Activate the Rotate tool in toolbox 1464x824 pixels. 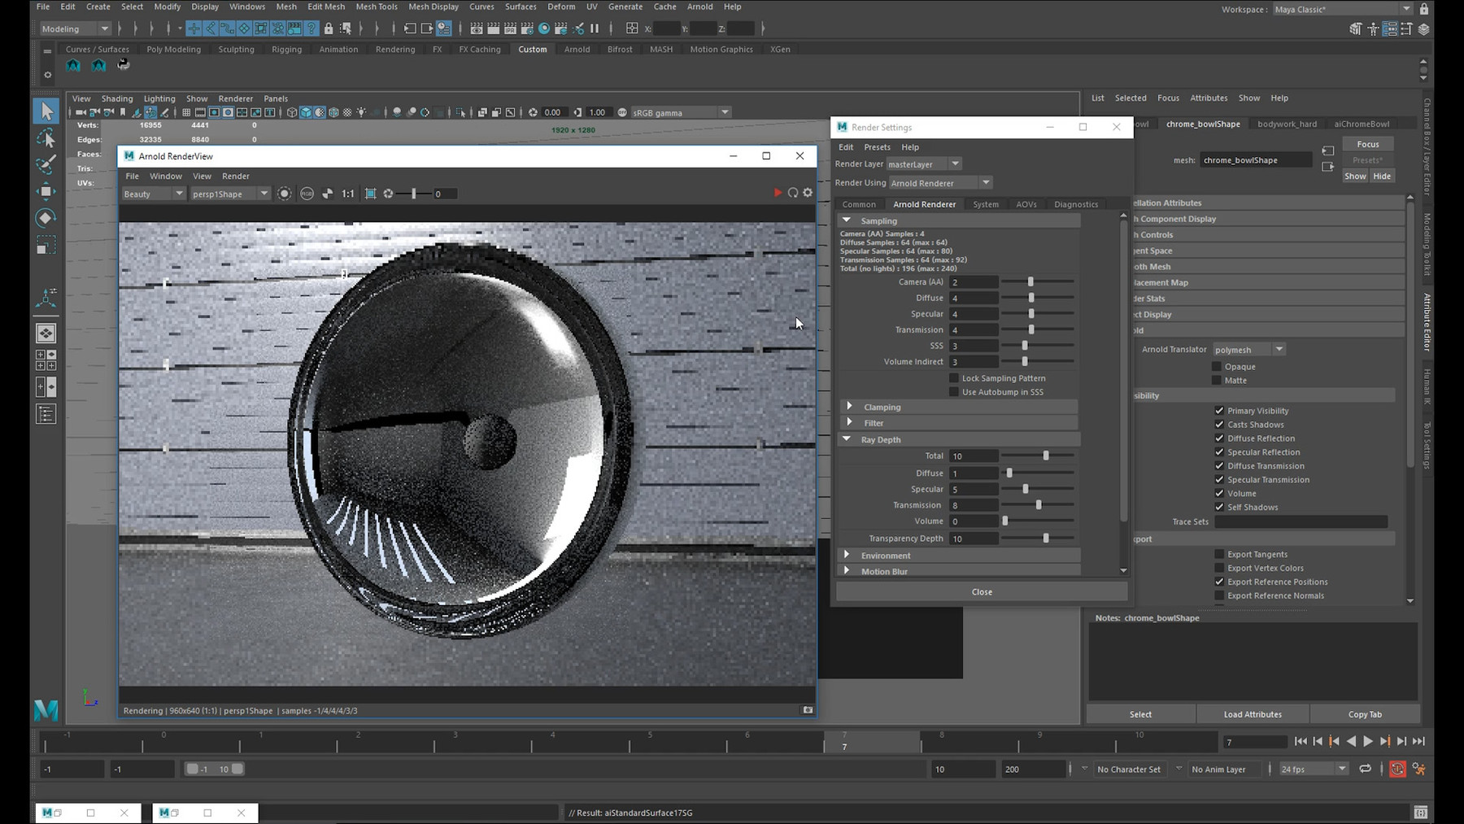click(x=46, y=218)
